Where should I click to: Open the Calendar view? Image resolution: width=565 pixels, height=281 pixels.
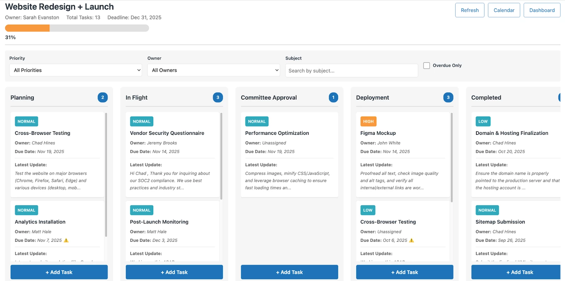click(x=504, y=10)
